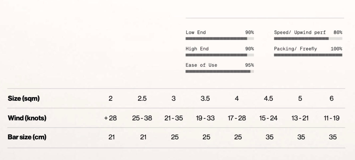Select the 11-19 wind range cell

331,118
